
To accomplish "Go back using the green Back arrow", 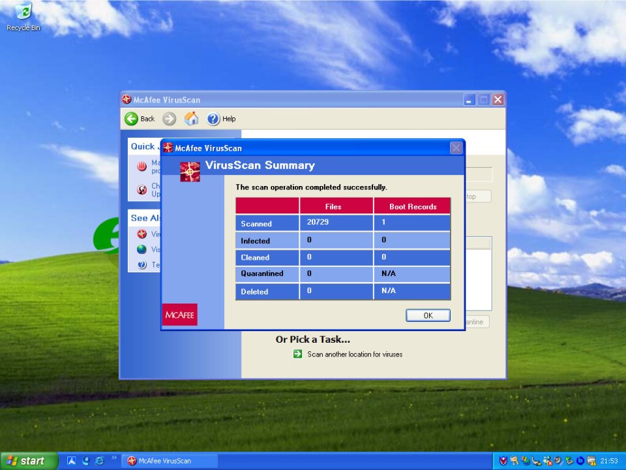I will click(x=140, y=119).
